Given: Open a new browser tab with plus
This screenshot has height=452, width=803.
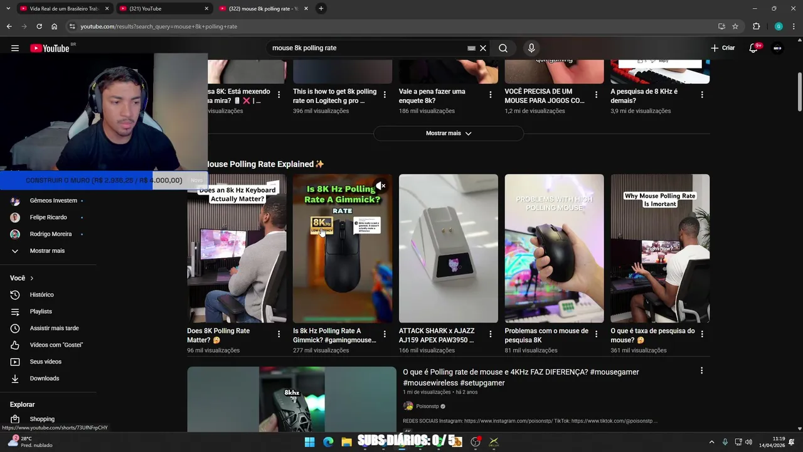Looking at the screenshot, I should [x=321, y=9].
